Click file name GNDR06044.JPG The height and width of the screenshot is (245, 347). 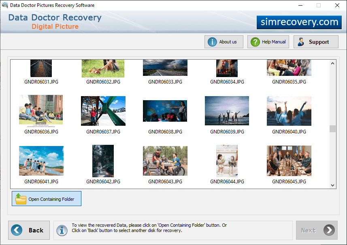pos(227,182)
